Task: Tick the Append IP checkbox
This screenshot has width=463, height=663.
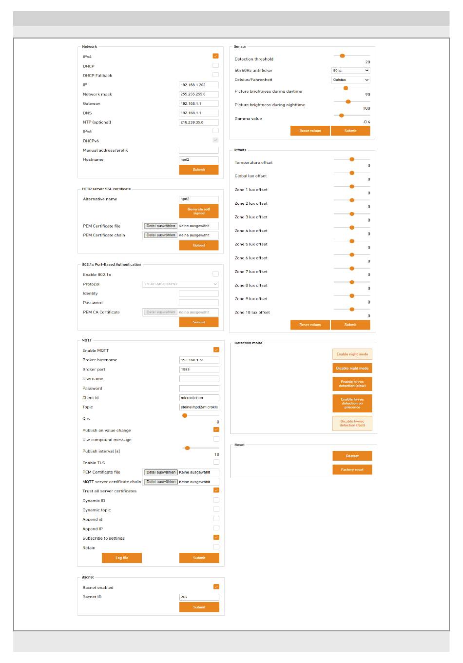Action: 216,528
